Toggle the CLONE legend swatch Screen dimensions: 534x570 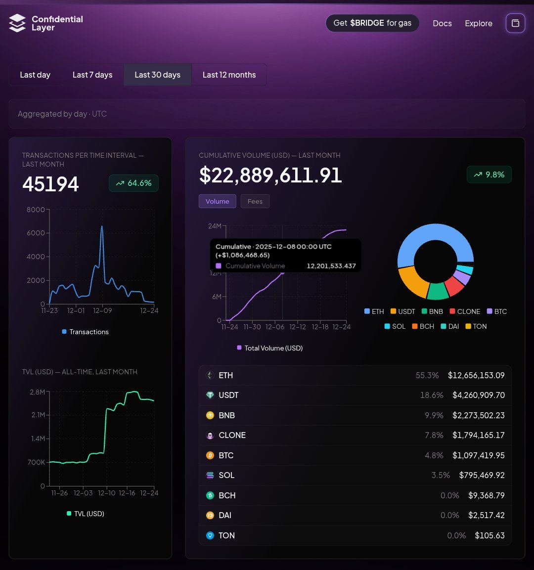tap(452, 311)
